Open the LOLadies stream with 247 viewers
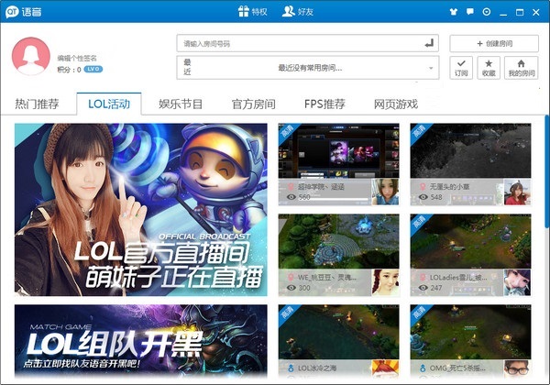This screenshot has height=385, width=550. 470,255
